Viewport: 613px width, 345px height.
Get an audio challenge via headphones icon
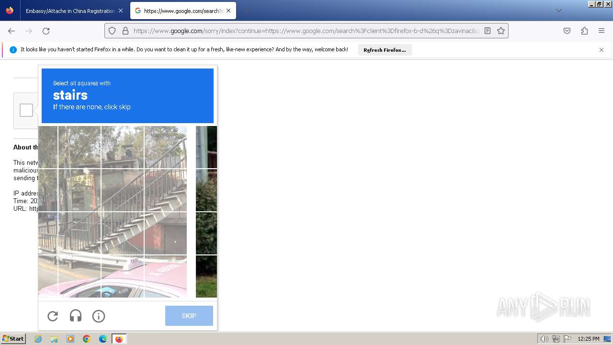(76, 316)
